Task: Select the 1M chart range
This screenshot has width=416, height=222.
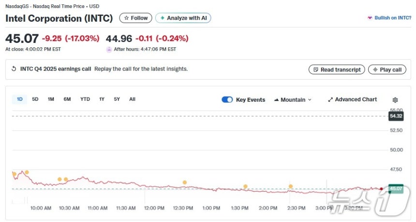Action: (x=51, y=99)
